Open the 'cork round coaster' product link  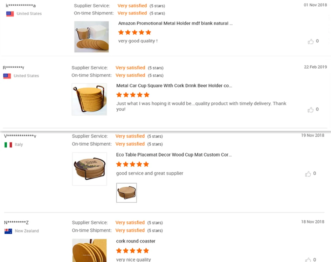click(136, 241)
